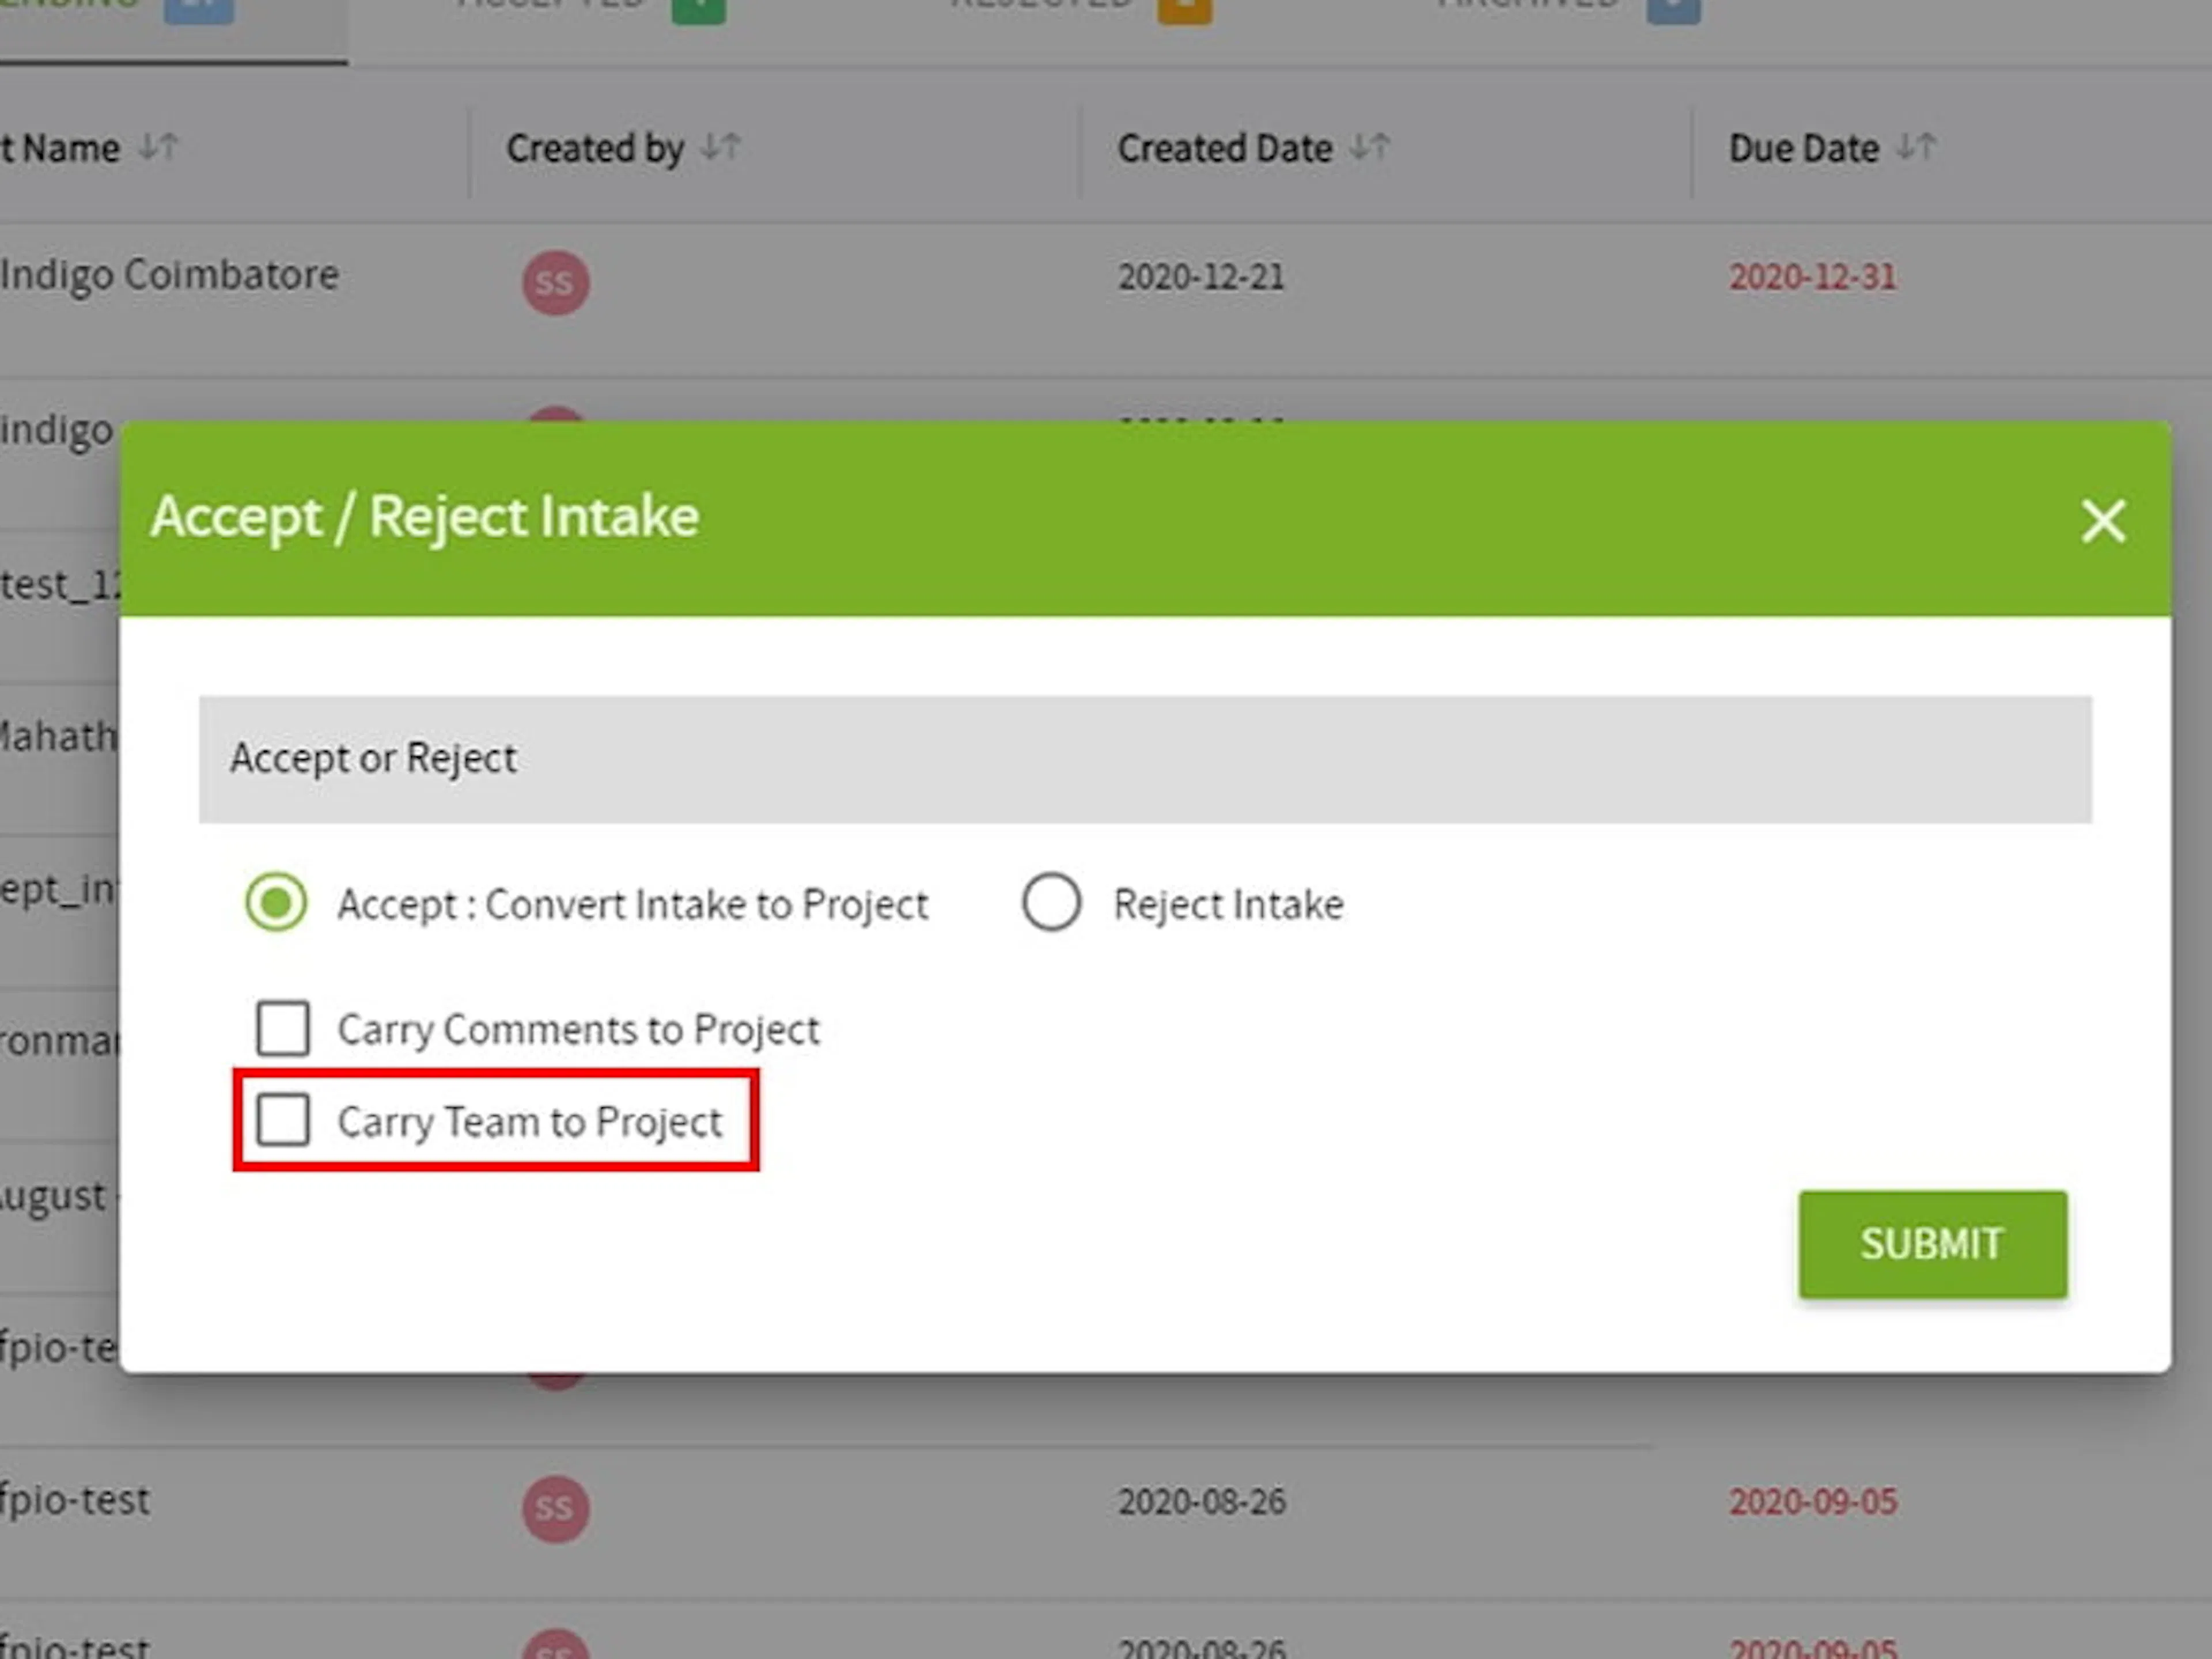Close the Accept / Reject Intake dialog
Viewport: 2212px width, 1659px height.
click(x=2104, y=521)
